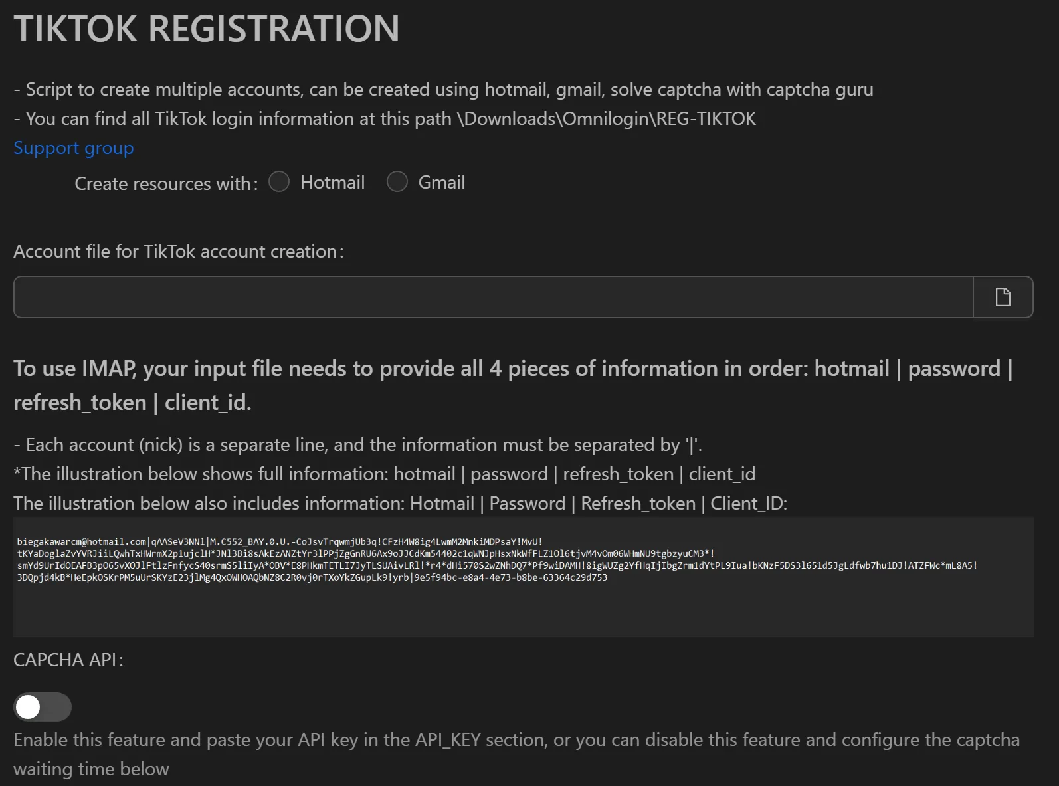
Task: Choose Gmail as the resource creation option
Action: pyautogui.click(x=397, y=181)
